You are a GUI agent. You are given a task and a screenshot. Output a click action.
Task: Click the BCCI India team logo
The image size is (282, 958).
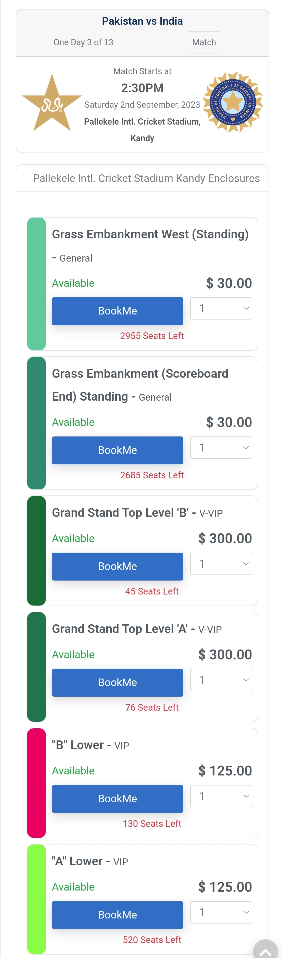233,102
